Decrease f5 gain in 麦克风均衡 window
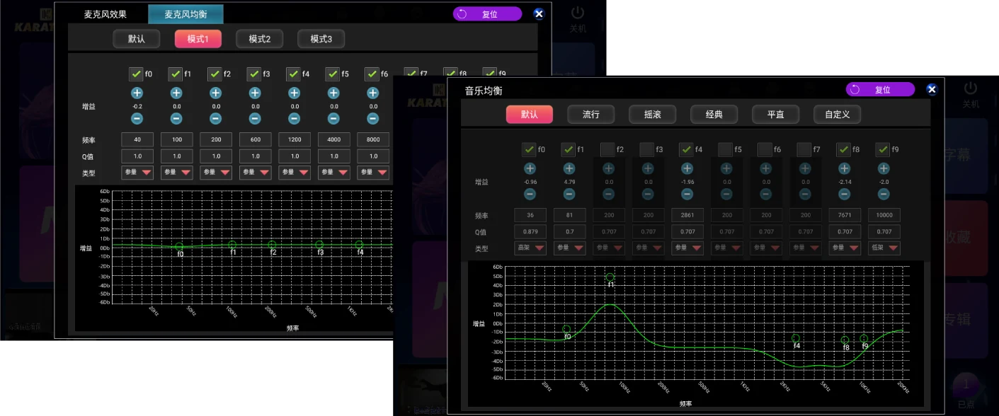The image size is (999, 416). (x=333, y=118)
